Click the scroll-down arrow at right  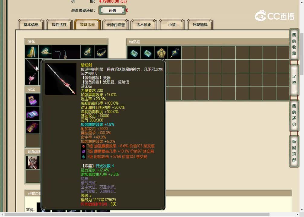pyautogui.click(x=302, y=210)
